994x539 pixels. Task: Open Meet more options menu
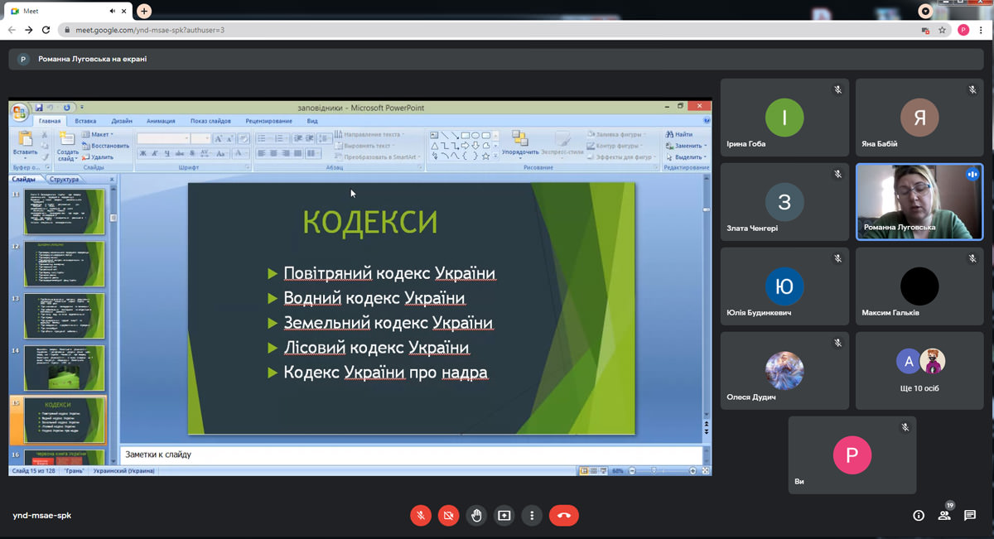[532, 515]
